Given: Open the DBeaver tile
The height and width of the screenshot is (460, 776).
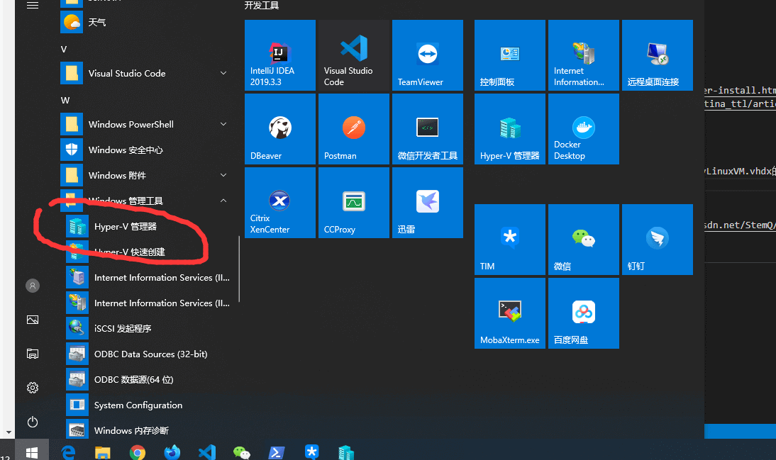Looking at the screenshot, I should point(279,129).
